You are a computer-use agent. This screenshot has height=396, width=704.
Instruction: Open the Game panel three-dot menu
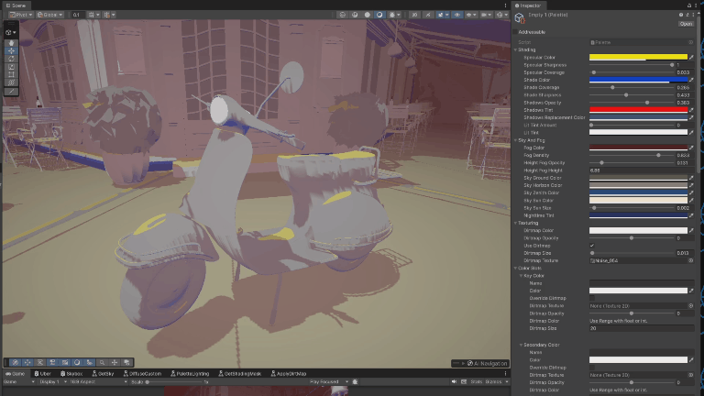coord(506,374)
